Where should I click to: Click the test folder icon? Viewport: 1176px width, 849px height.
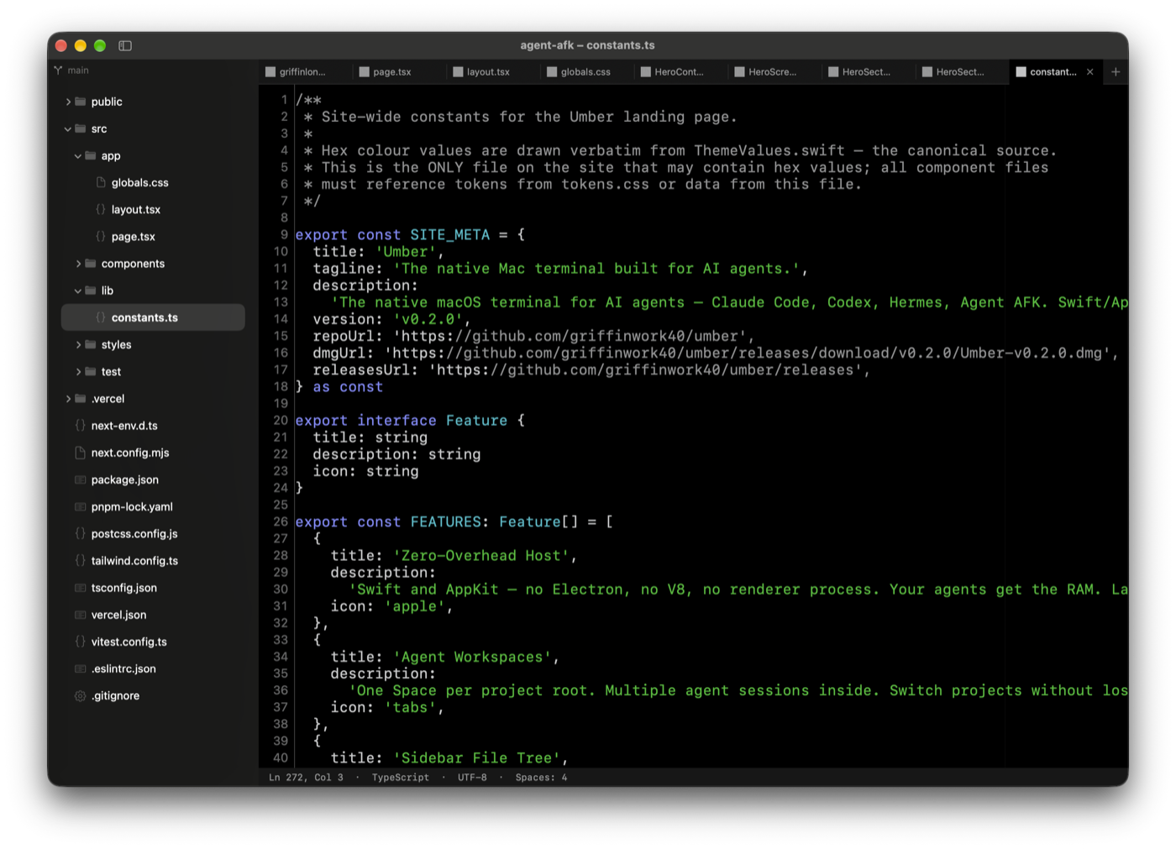pyautogui.click(x=91, y=371)
